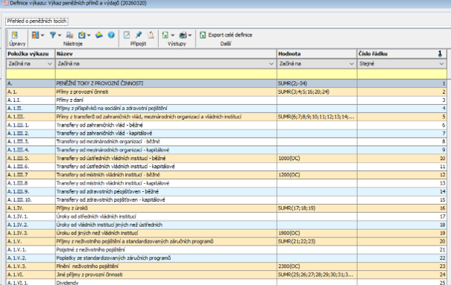Sort by Název column header
Screen dimensions: 451x285
pyautogui.click(x=166, y=54)
